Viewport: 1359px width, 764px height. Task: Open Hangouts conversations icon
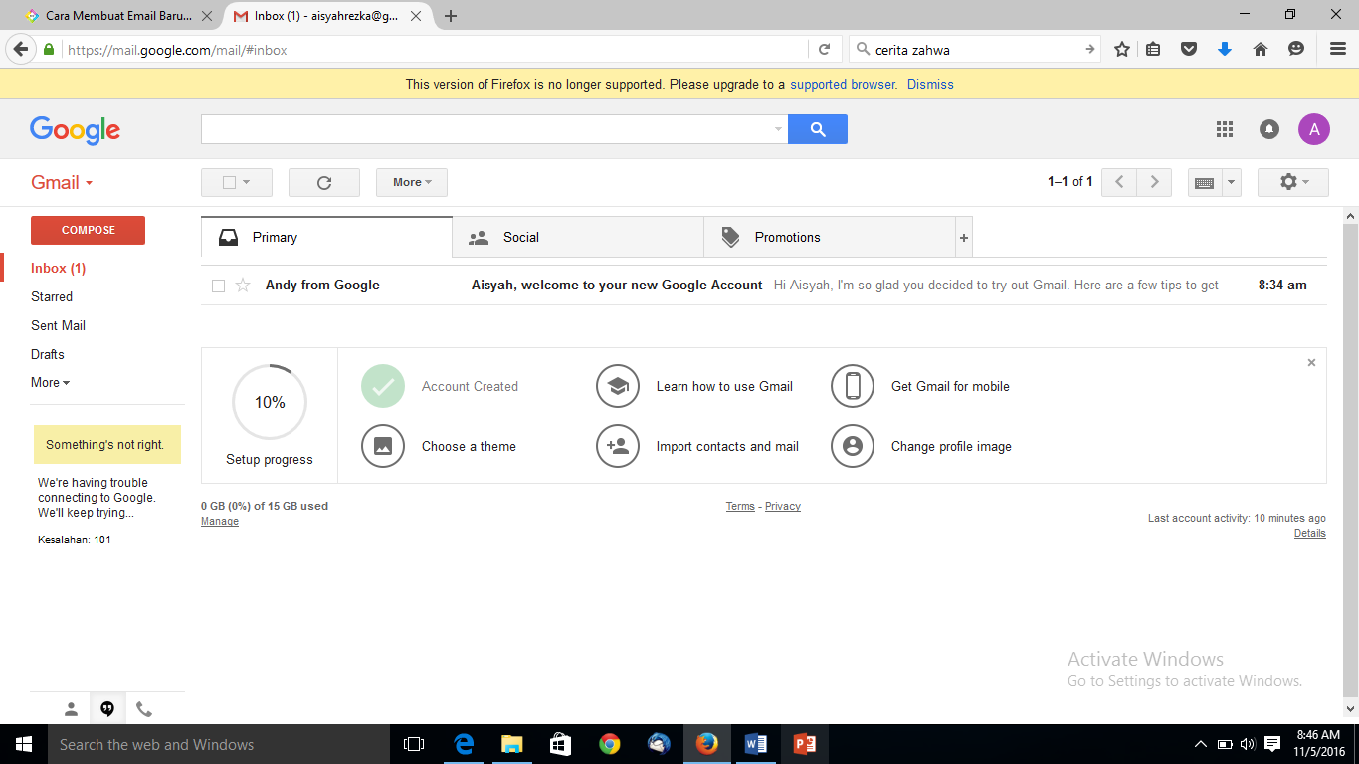point(107,709)
